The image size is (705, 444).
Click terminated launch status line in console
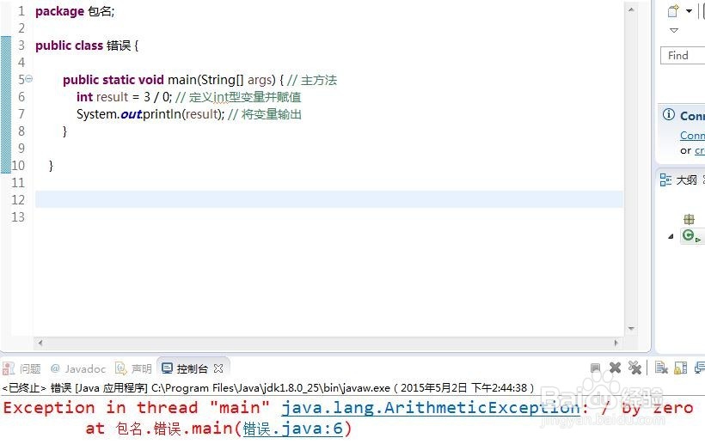point(268,388)
